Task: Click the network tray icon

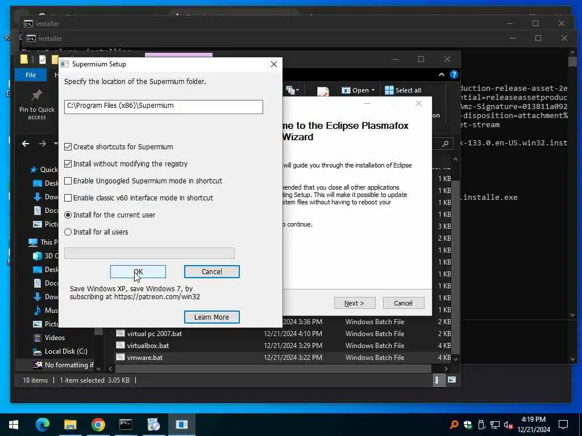Action: click(495, 425)
